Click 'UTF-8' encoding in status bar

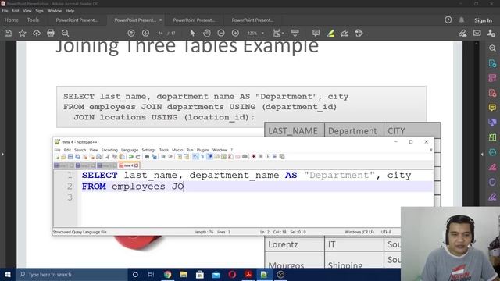[386, 232]
